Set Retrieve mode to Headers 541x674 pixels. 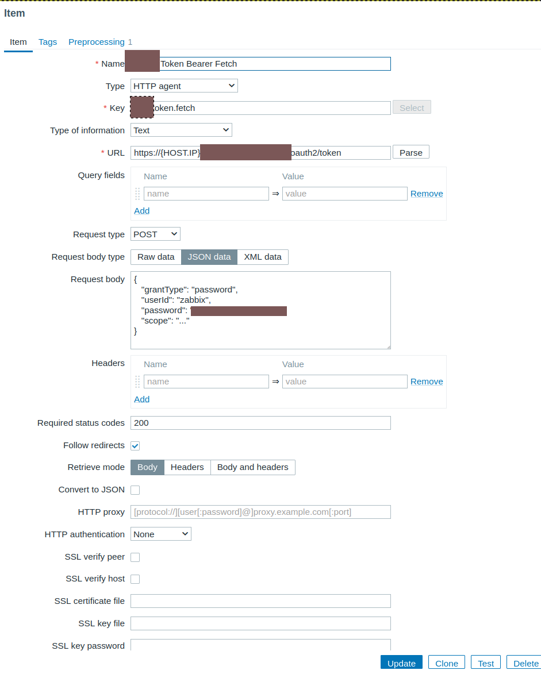point(187,467)
